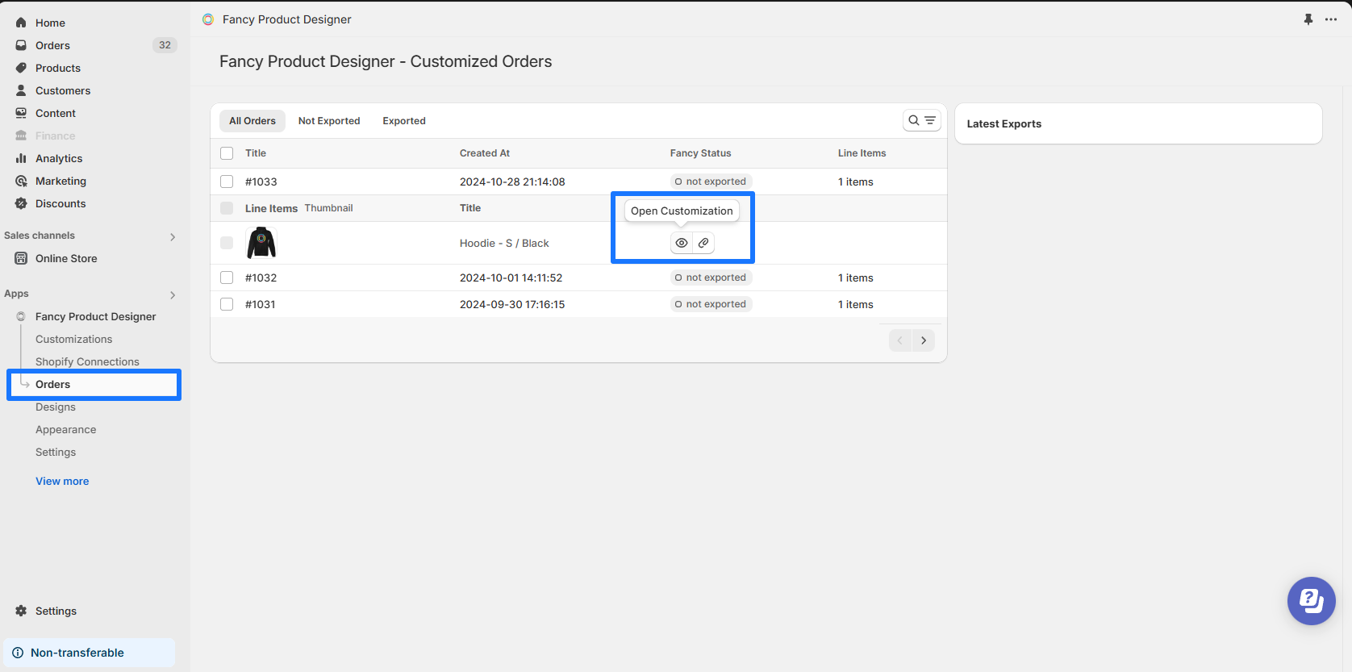The height and width of the screenshot is (672, 1352).
Task: Open Settings under Fancy Product Designer
Action: 56,453
